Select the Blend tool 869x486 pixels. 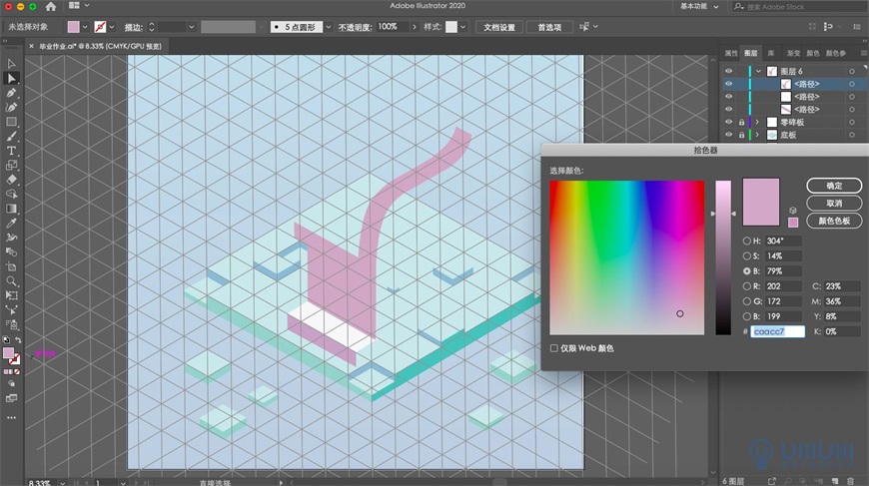[11, 251]
